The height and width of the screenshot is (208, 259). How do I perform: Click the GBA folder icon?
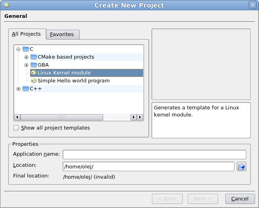click(x=34, y=65)
